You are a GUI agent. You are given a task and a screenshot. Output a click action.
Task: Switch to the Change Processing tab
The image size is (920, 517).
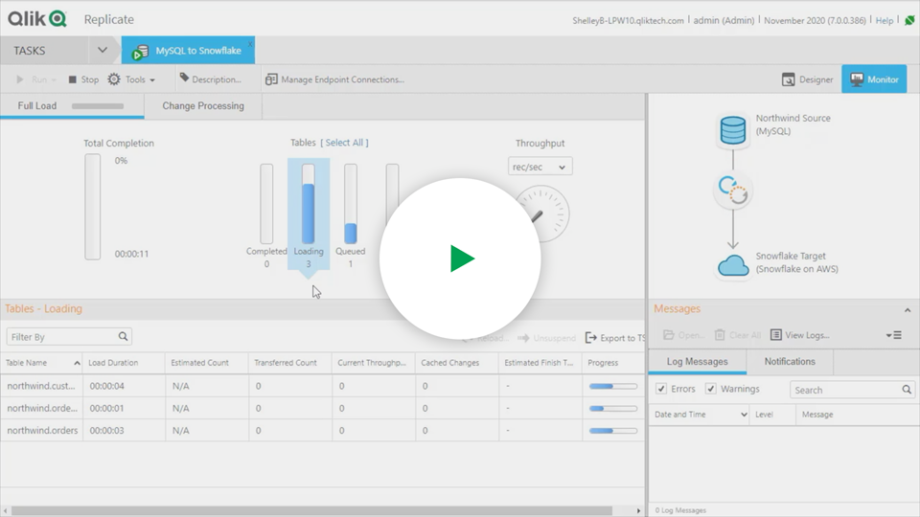click(203, 106)
